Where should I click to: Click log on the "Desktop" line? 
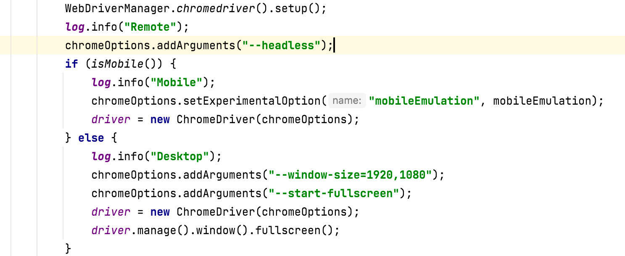[x=101, y=156]
